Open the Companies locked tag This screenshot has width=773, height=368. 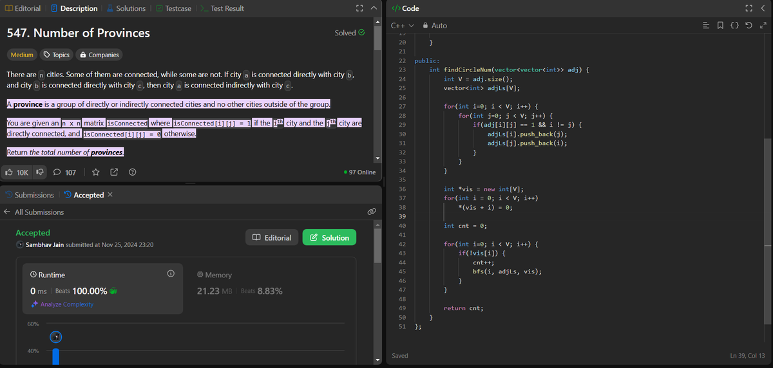tap(98, 55)
